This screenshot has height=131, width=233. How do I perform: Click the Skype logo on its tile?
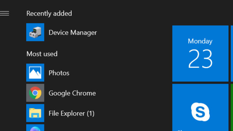click(200, 112)
